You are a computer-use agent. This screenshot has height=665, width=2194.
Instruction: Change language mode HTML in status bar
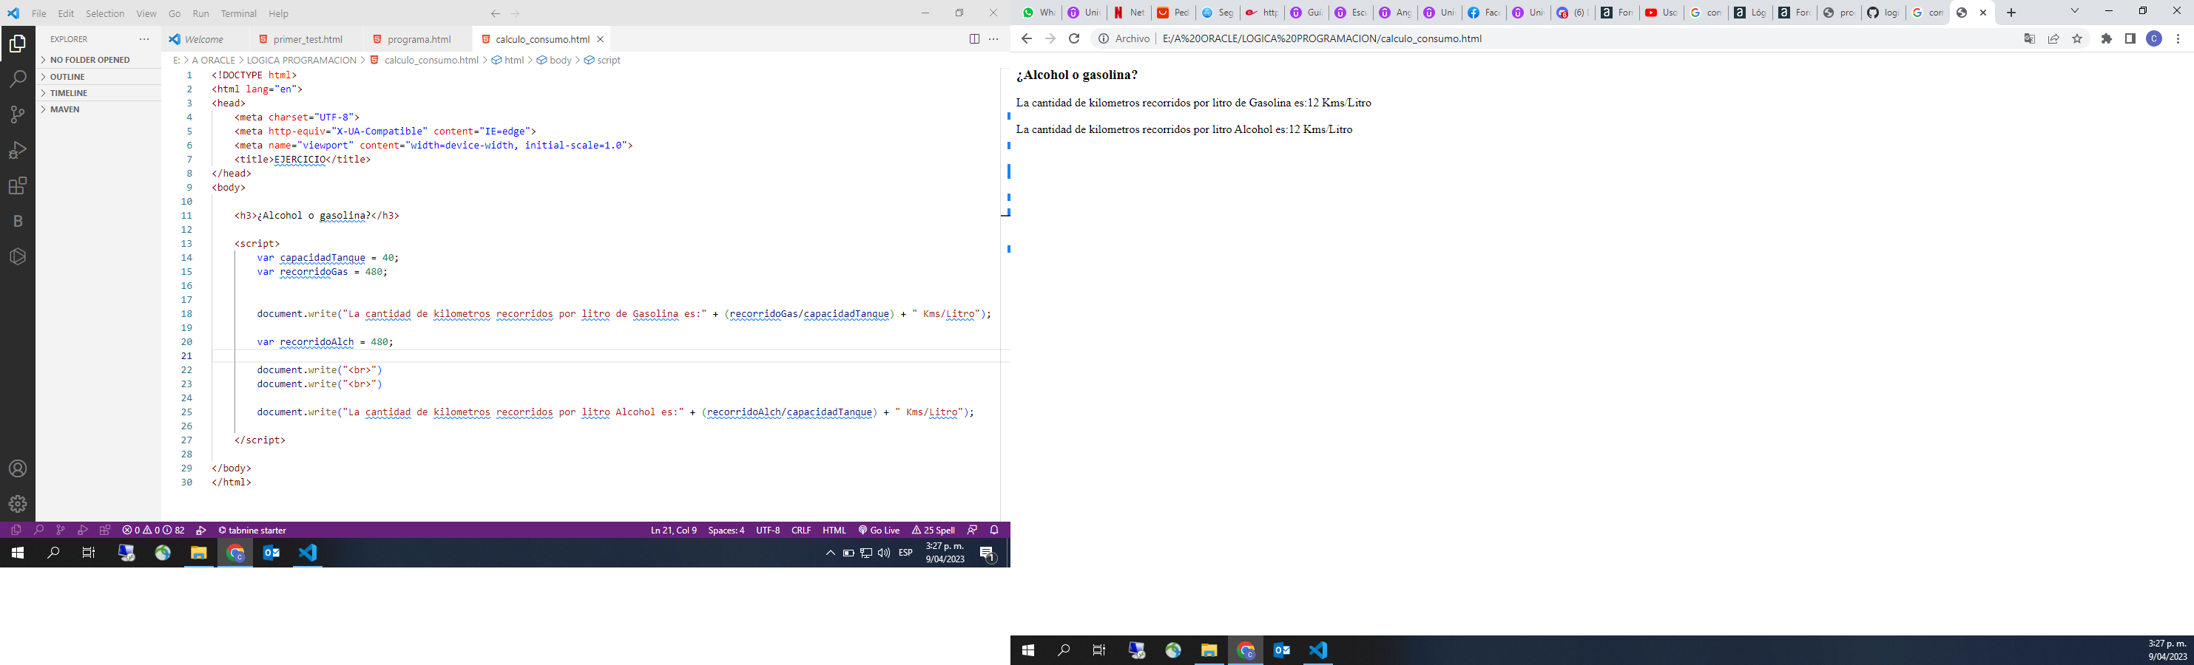(834, 530)
